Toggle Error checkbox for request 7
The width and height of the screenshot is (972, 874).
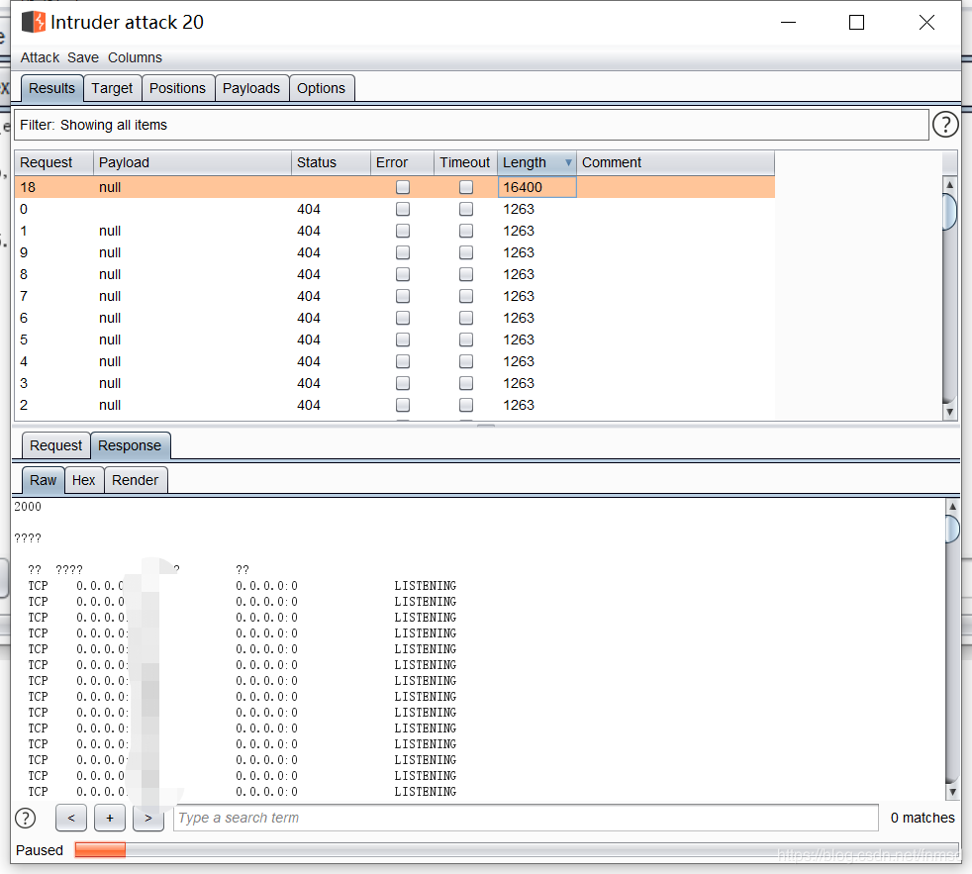(x=403, y=296)
